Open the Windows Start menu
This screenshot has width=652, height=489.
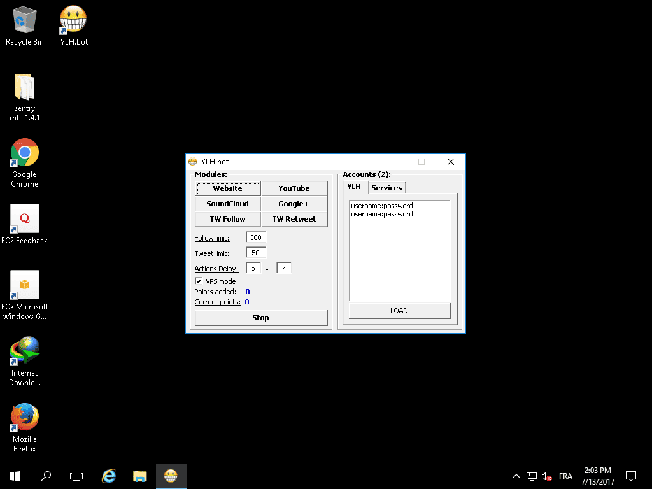[x=15, y=476]
